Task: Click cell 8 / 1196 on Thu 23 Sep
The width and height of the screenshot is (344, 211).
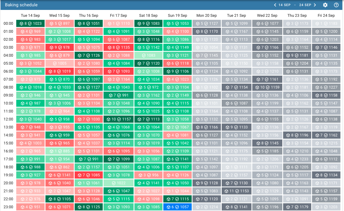Action: pyautogui.click(x=297, y=135)
